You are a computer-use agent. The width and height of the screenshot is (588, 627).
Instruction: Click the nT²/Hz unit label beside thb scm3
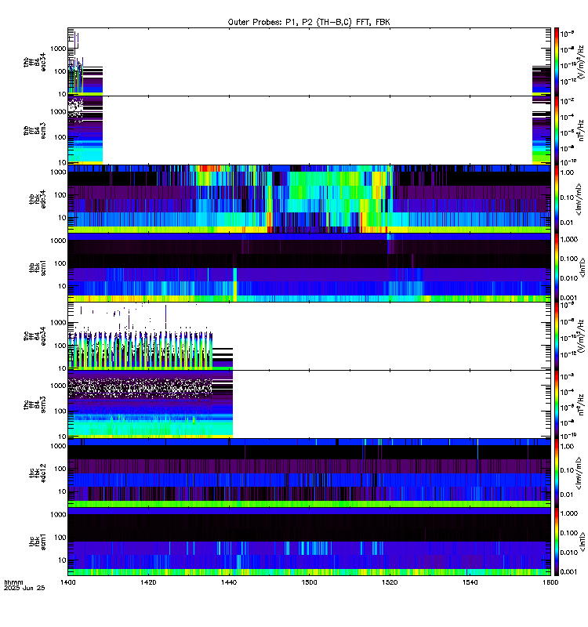[582, 130]
